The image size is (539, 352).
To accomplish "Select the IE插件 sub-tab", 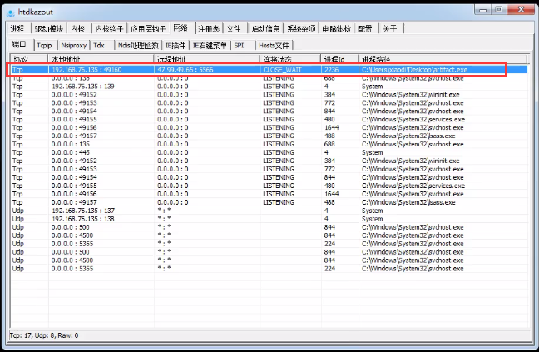I will 176,45.
